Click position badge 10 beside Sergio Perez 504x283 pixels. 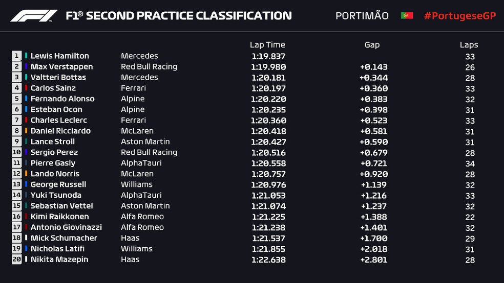[x=16, y=153]
